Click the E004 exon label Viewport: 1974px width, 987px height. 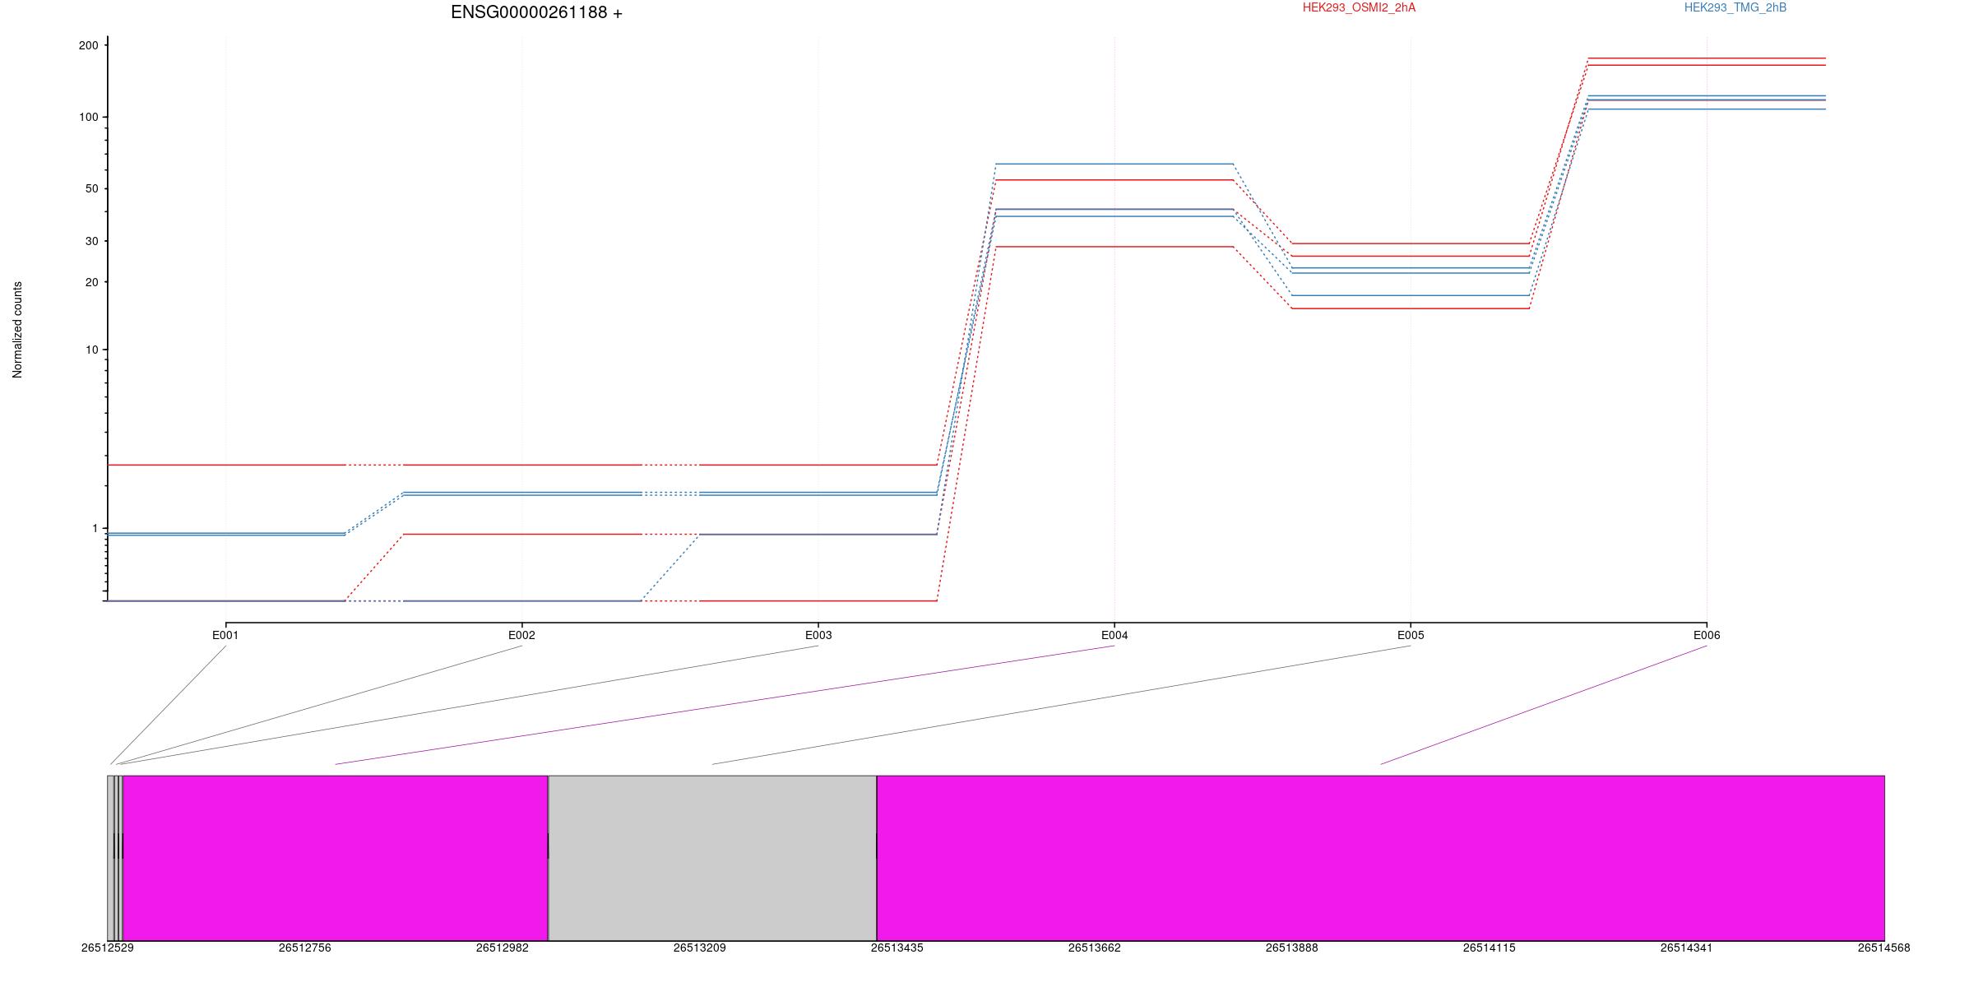point(1114,635)
